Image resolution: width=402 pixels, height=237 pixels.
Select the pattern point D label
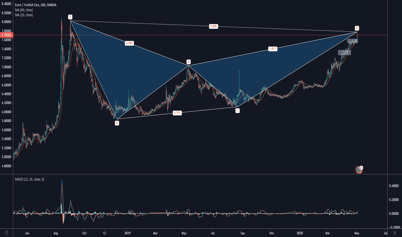click(x=357, y=28)
